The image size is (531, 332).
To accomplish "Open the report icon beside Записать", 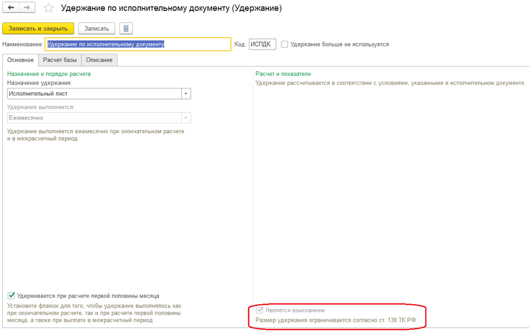I will [x=126, y=28].
